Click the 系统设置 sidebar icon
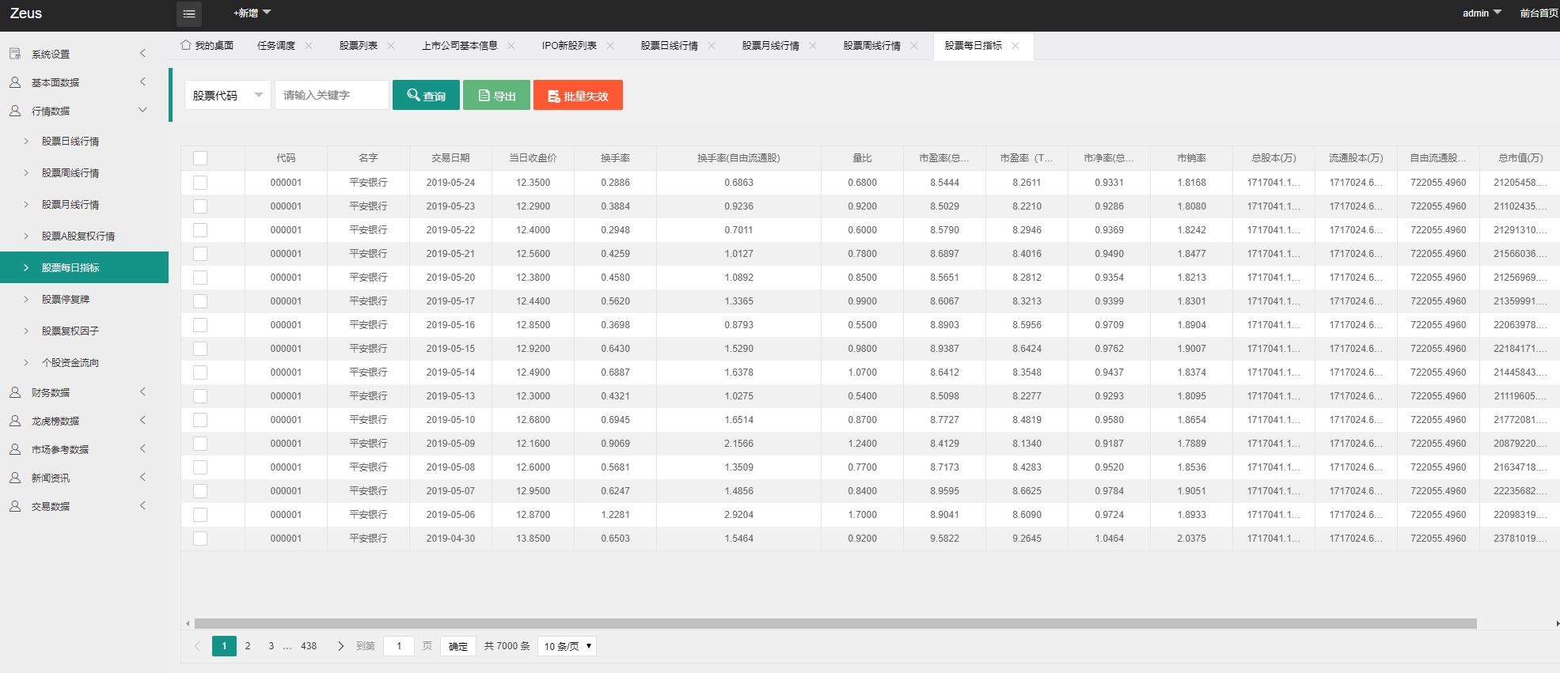Image resolution: width=1560 pixels, height=673 pixels. click(15, 54)
